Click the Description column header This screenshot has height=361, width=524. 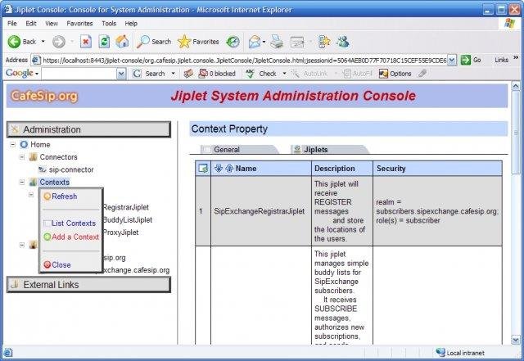point(335,169)
